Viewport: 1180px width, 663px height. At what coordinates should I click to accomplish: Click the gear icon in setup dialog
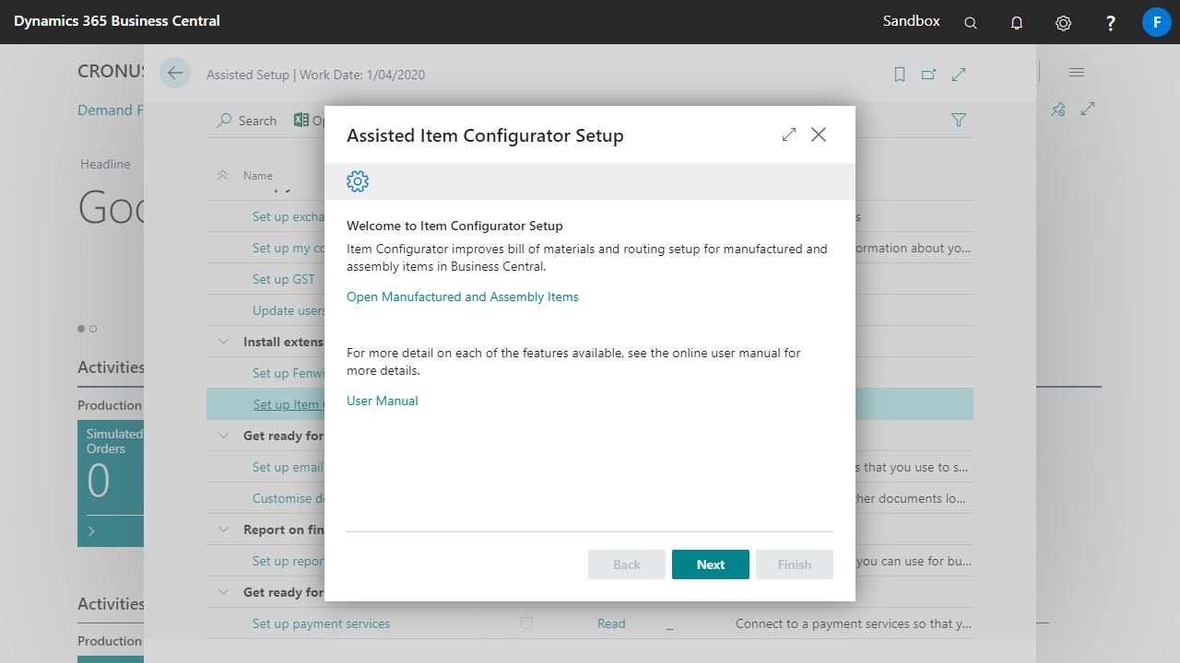click(x=358, y=181)
